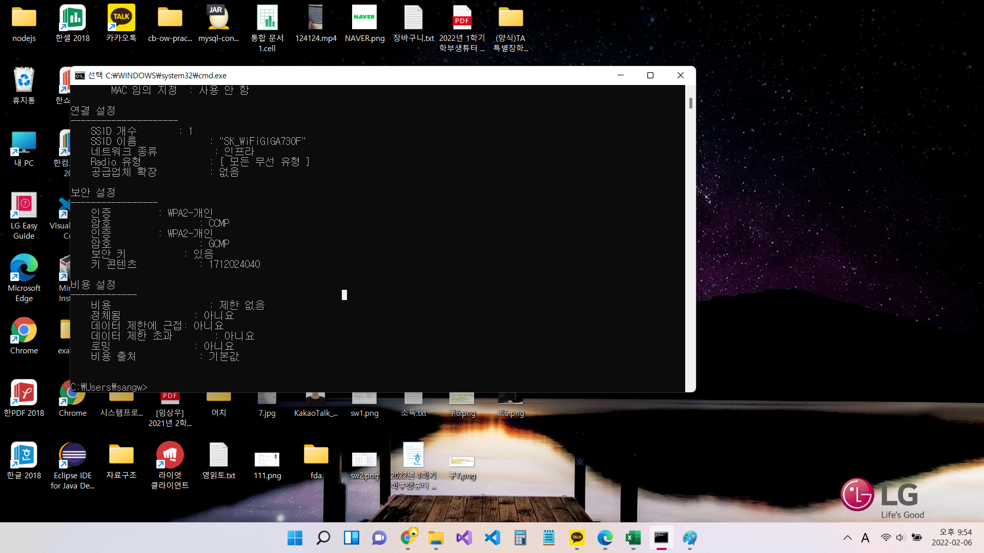Open VS Code from the taskbar

492,538
